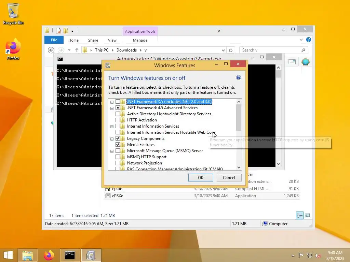Click This PC in the breadcrumb
Image resolution: width=350 pixels, height=262 pixels.
click(102, 50)
